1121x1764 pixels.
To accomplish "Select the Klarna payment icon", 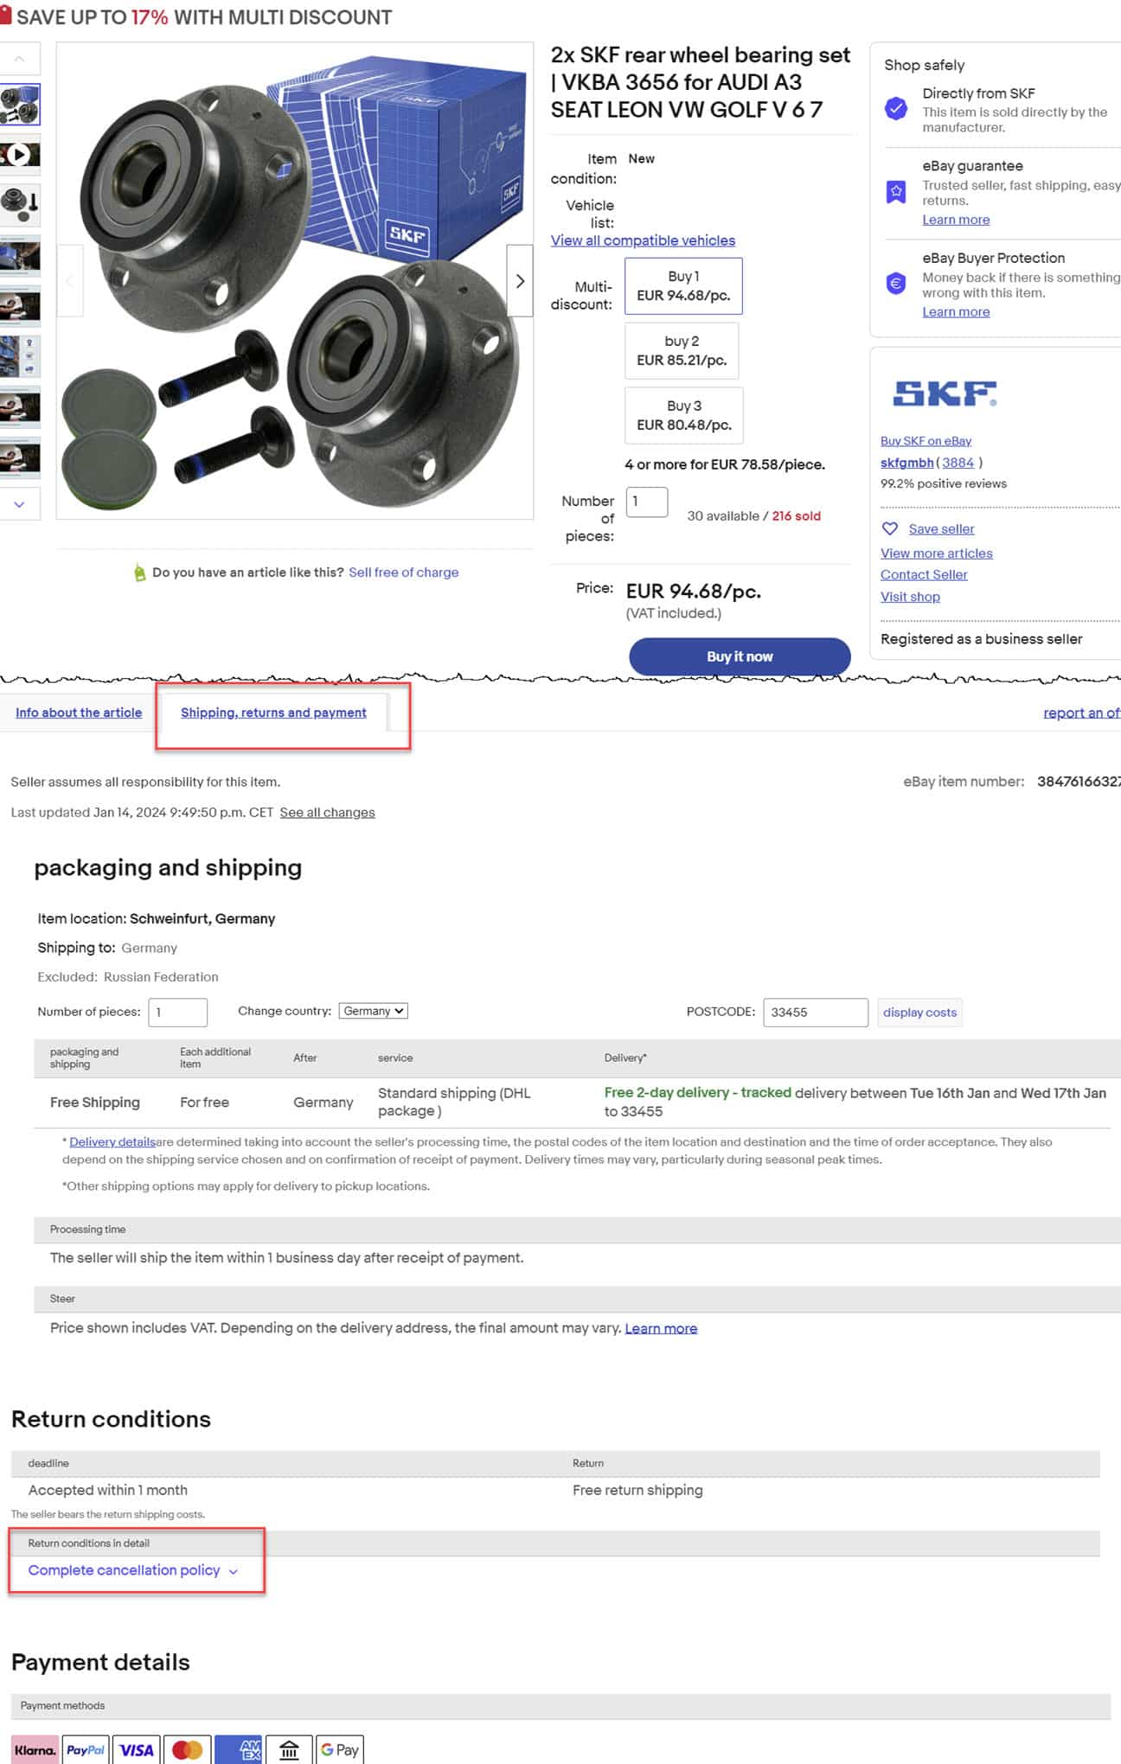I will pyautogui.click(x=35, y=1749).
